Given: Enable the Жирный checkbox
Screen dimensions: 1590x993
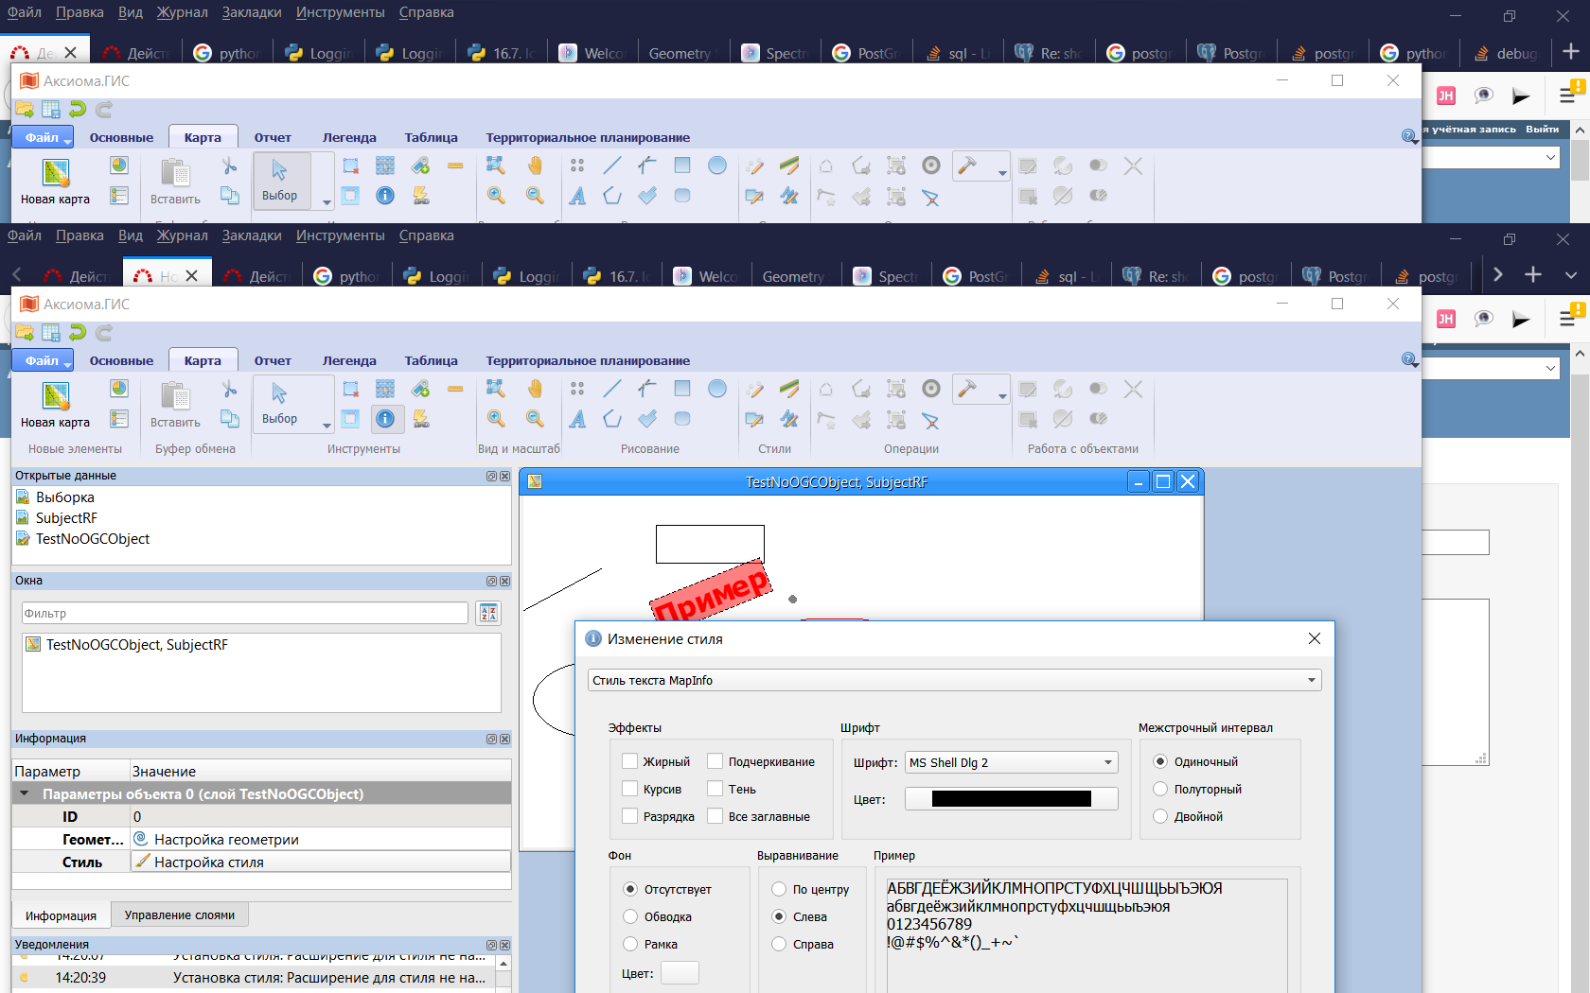Looking at the screenshot, I should pyautogui.click(x=630, y=761).
